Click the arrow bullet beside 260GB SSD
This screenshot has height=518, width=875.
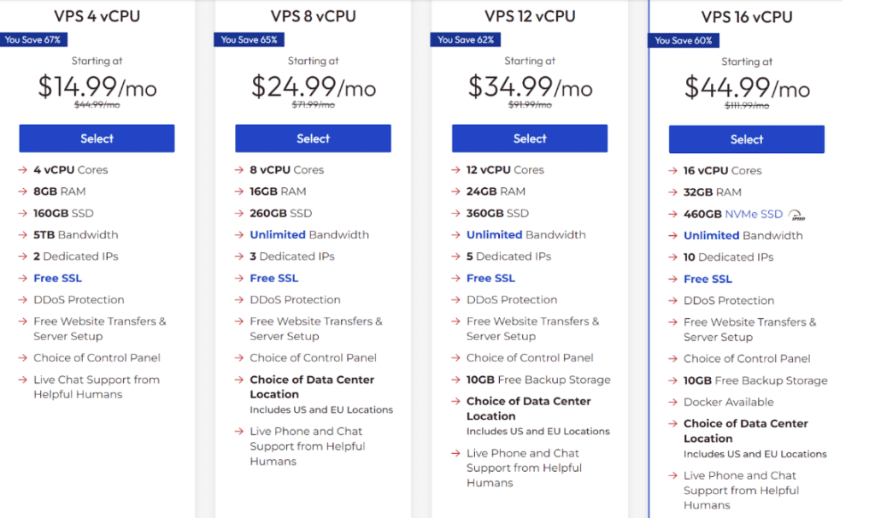pos(239,214)
